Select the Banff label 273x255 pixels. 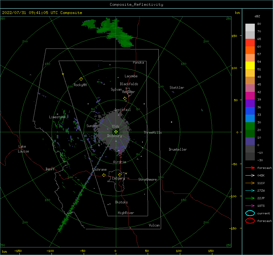click(x=50, y=169)
